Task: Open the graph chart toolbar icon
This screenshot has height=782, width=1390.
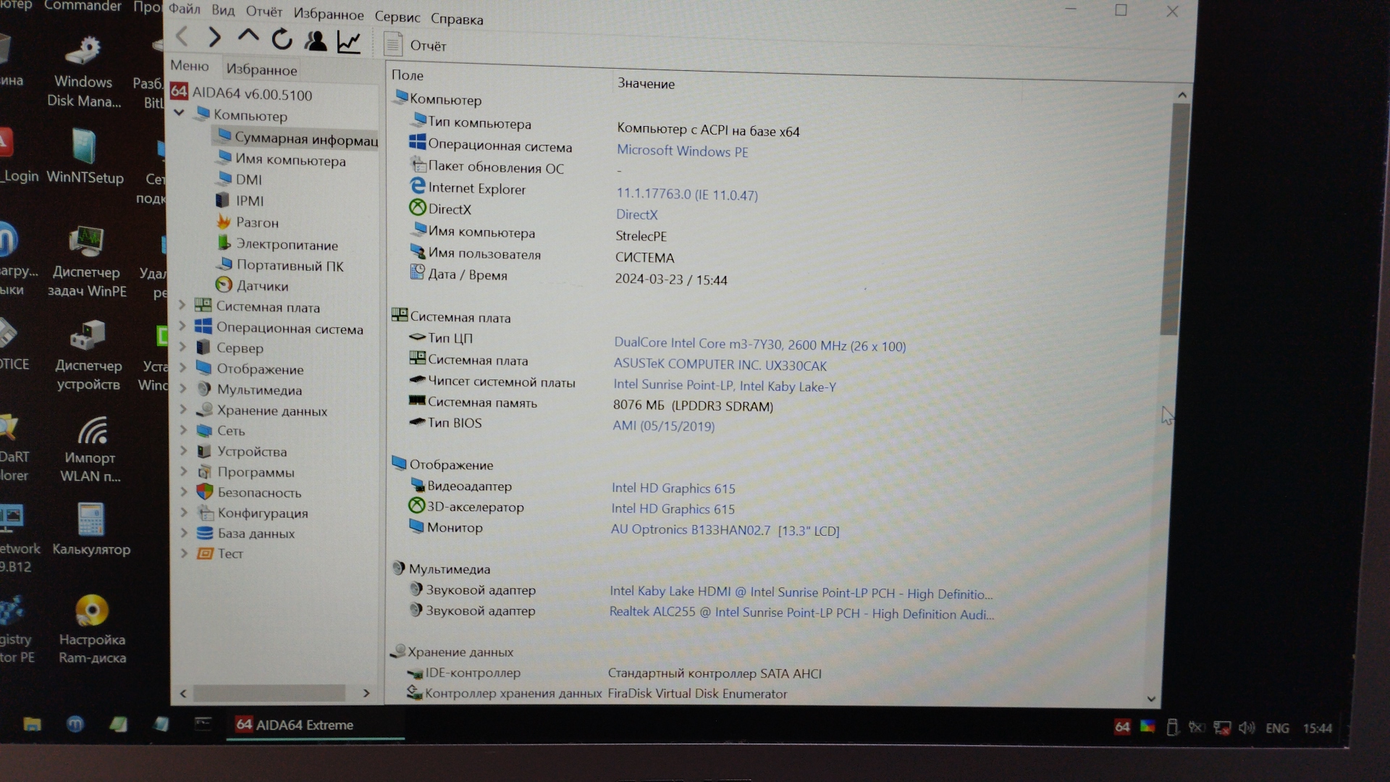Action: pos(348,42)
